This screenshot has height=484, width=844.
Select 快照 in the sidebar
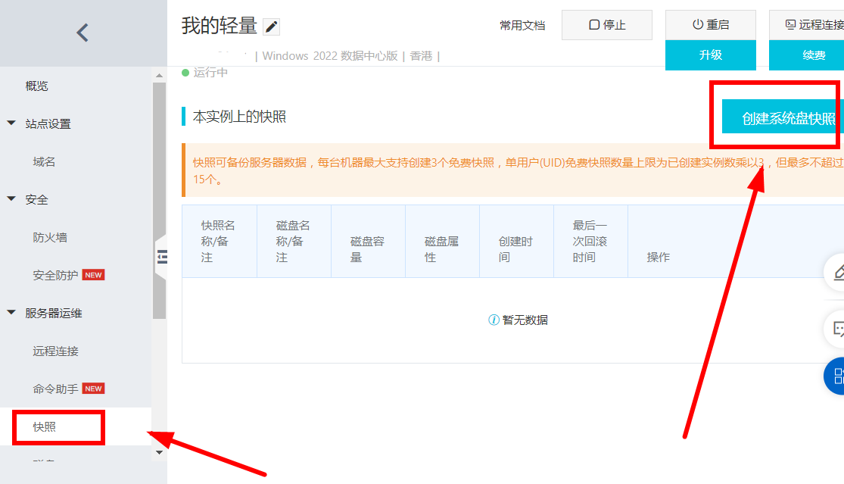(x=44, y=427)
